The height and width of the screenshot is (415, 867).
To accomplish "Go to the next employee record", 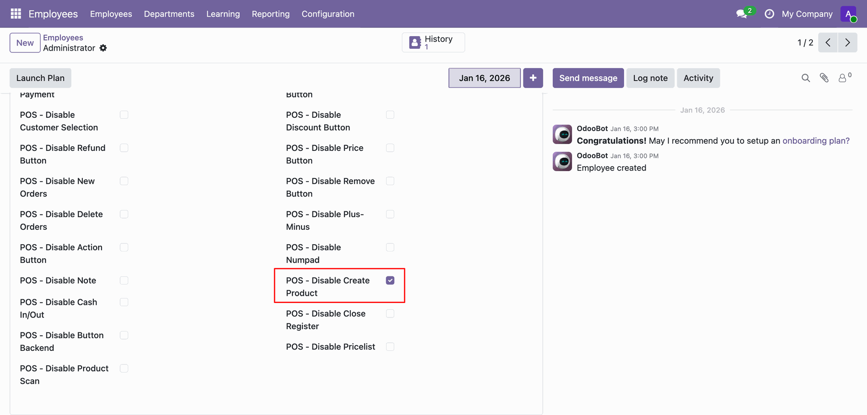I will click(848, 42).
